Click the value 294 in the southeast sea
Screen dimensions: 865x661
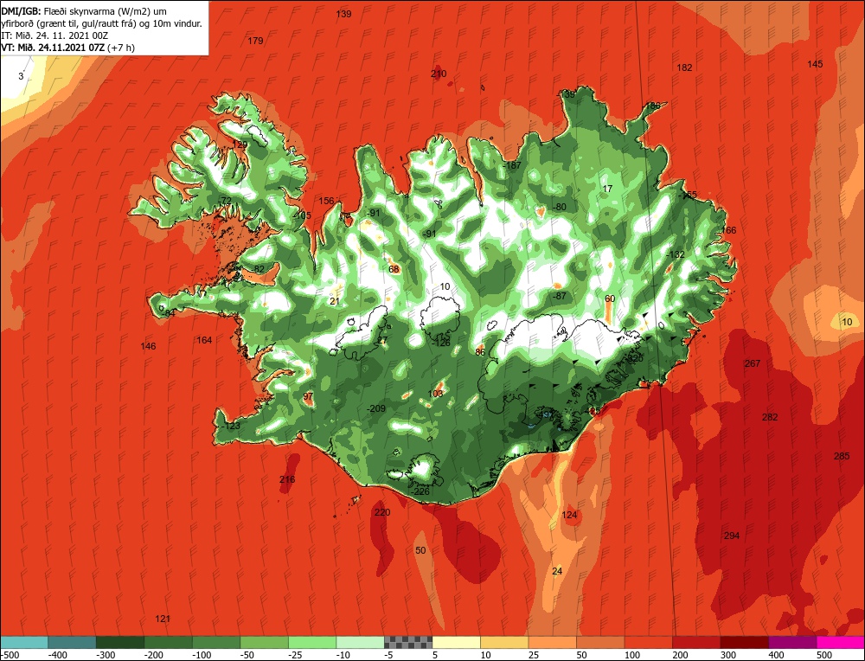pyautogui.click(x=732, y=536)
